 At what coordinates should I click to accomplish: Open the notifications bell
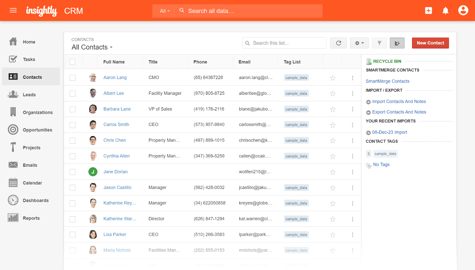coord(445,10)
